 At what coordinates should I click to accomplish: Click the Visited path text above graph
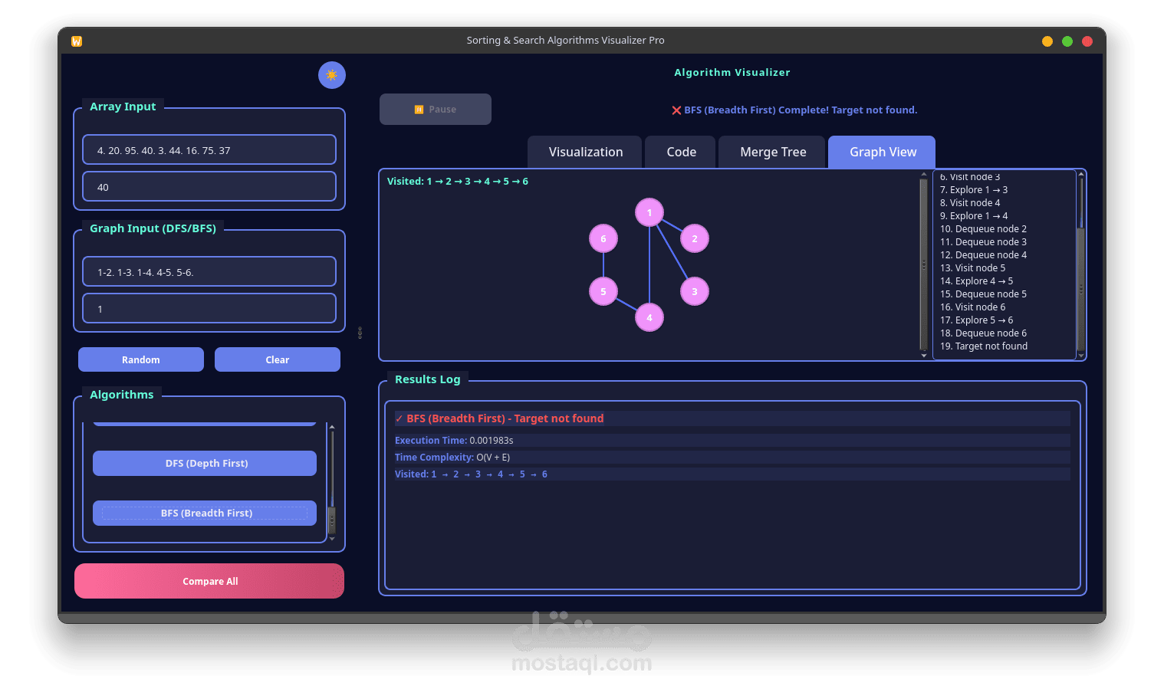458,182
